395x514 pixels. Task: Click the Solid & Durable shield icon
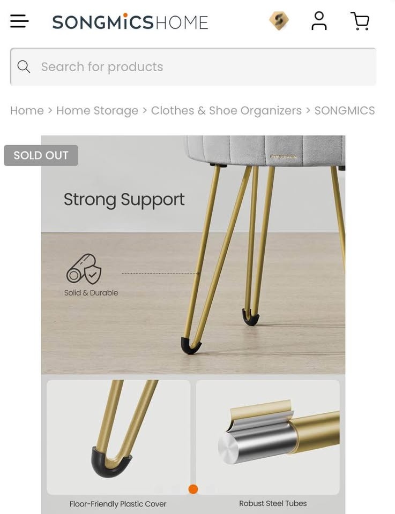(x=84, y=269)
